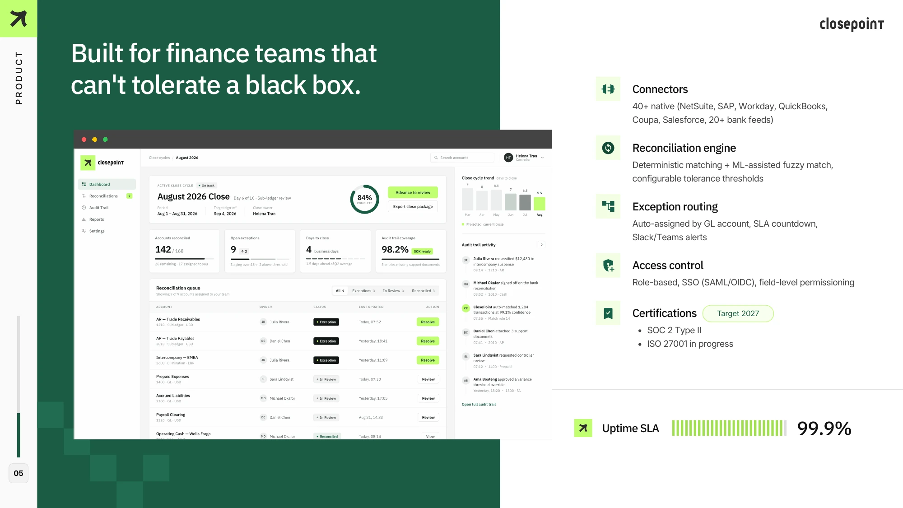Open Reports in the sidebar

tap(107, 219)
